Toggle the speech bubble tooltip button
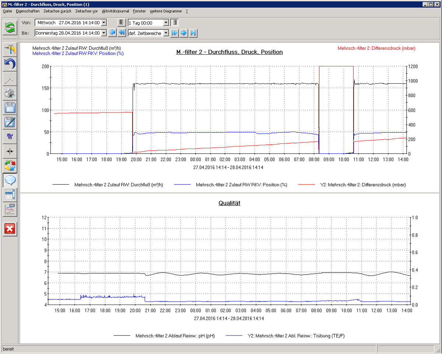Viewport: 442px width, 354px height. click(x=10, y=180)
